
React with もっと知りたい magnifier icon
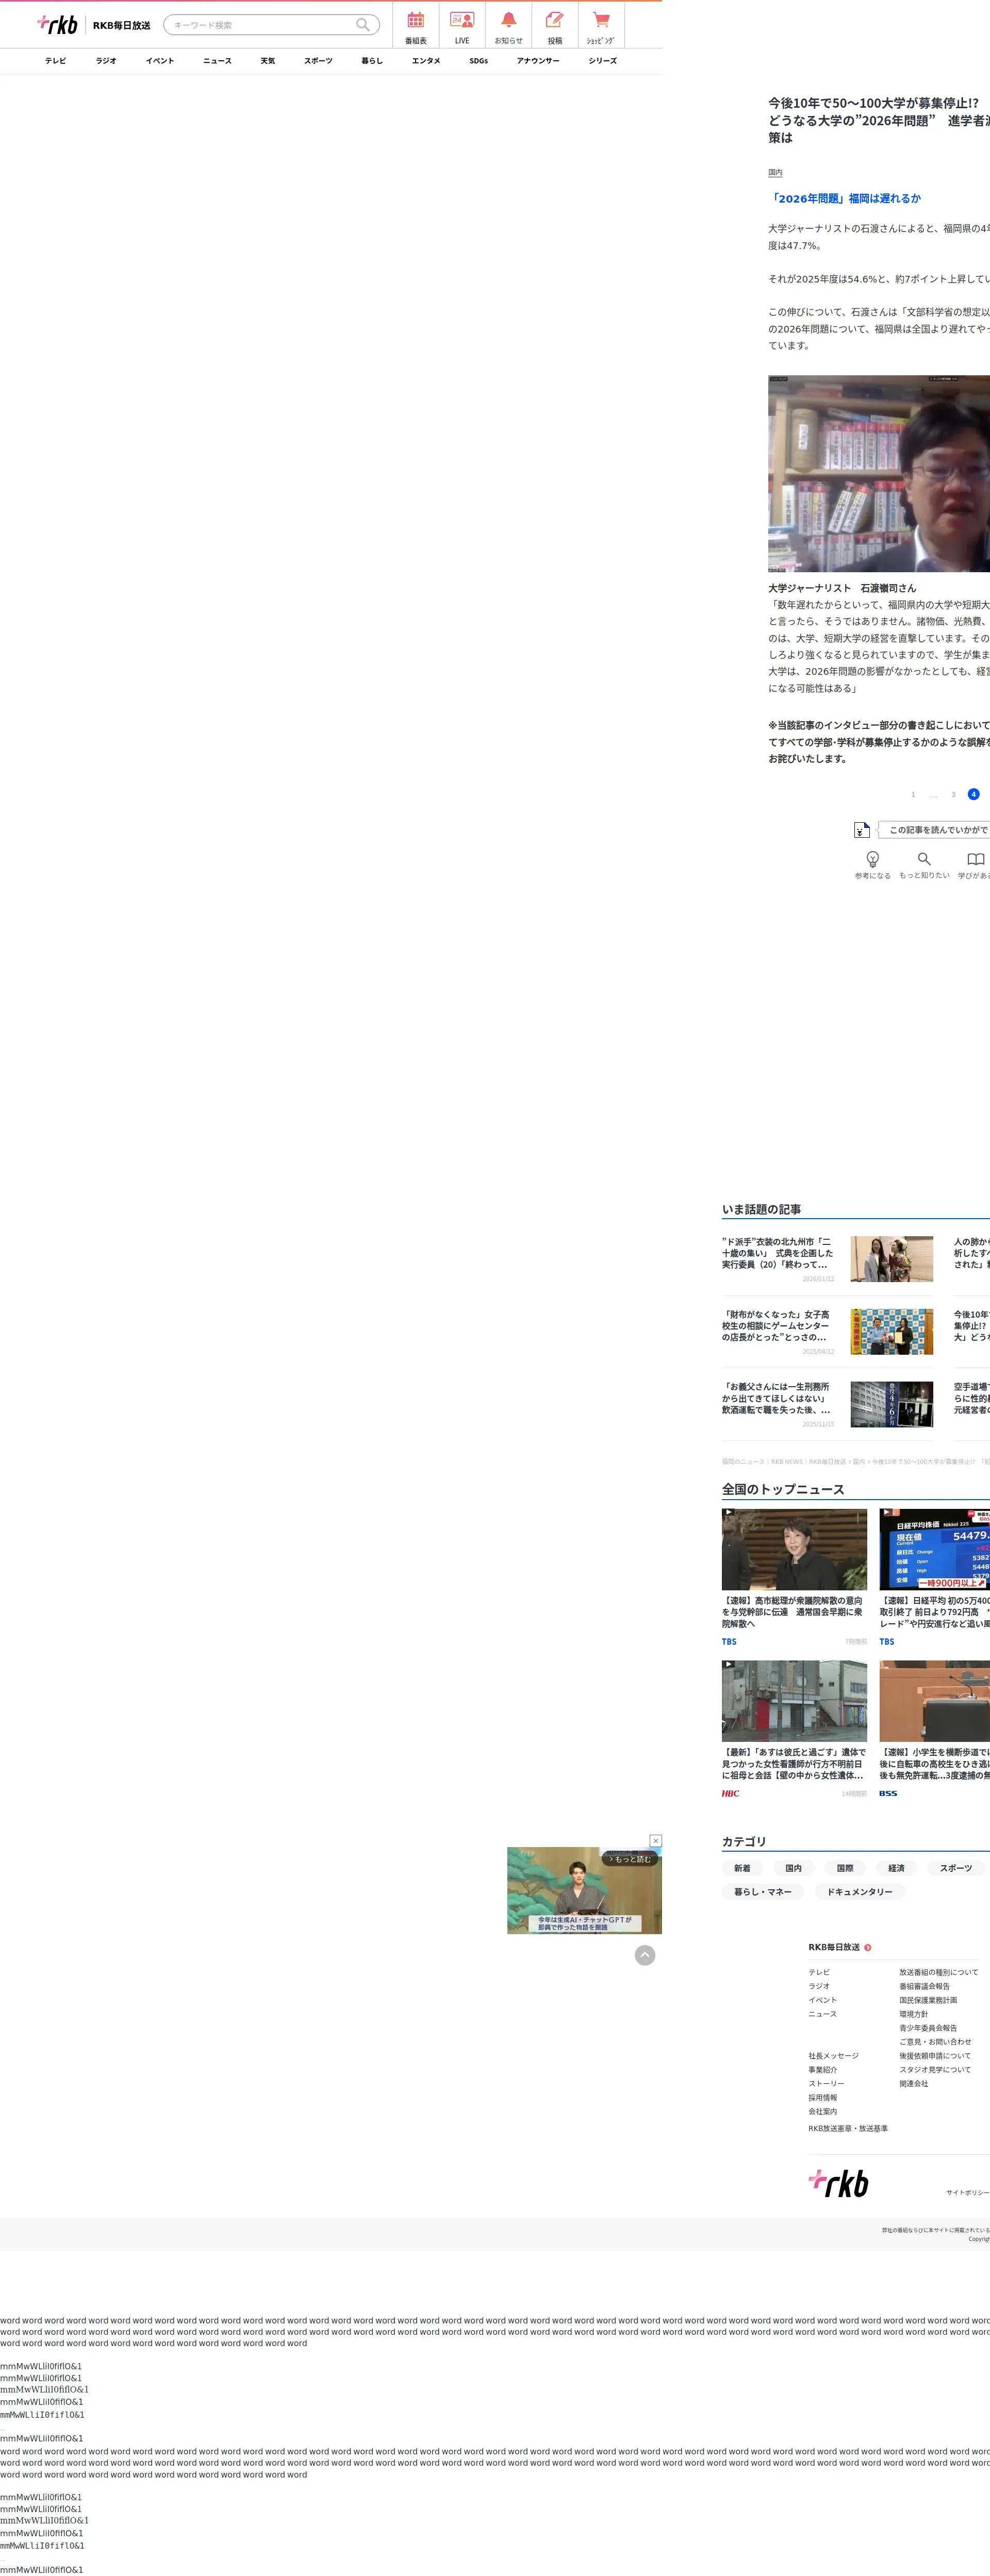click(x=924, y=860)
